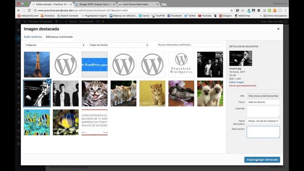
Task: Select the Eiffel Tower thumbnail
Action: pyautogui.click(x=37, y=65)
